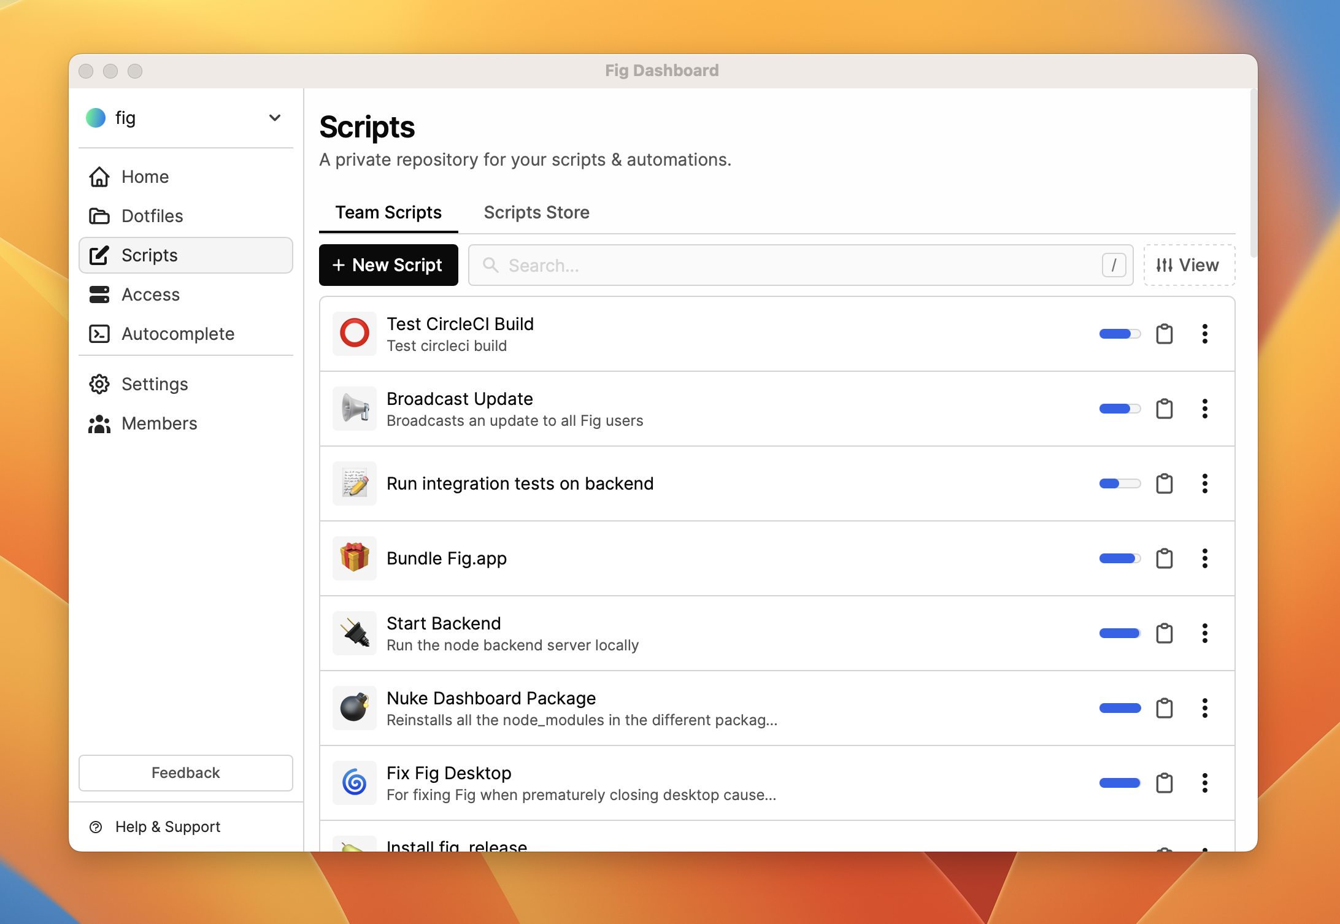Open the Members page
Screen dimensions: 1340x924
(x=186, y=423)
